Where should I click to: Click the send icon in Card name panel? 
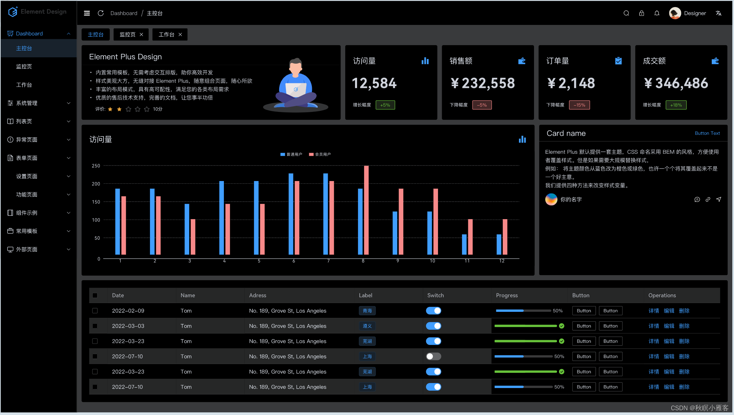[718, 199]
